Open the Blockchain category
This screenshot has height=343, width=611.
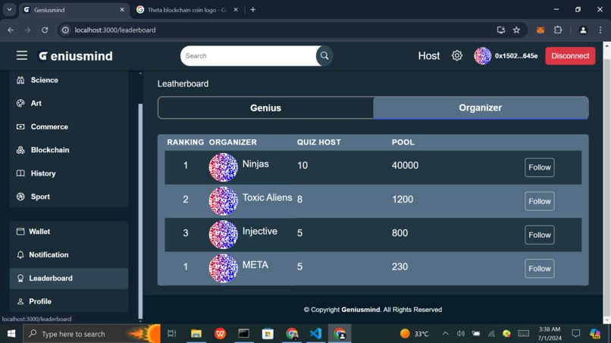coord(68,150)
